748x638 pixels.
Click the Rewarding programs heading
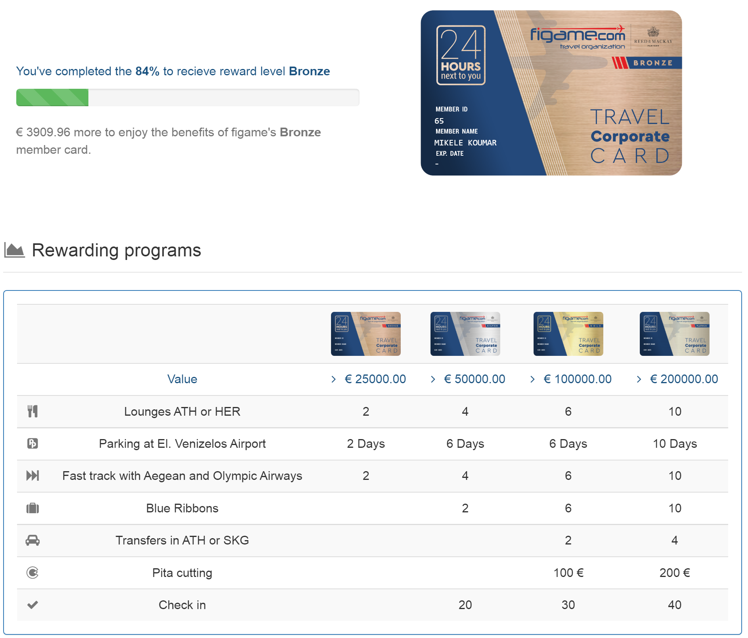pyautogui.click(x=117, y=250)
